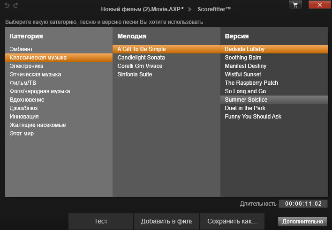Click the Длительность duration time field

coord(303,204)
